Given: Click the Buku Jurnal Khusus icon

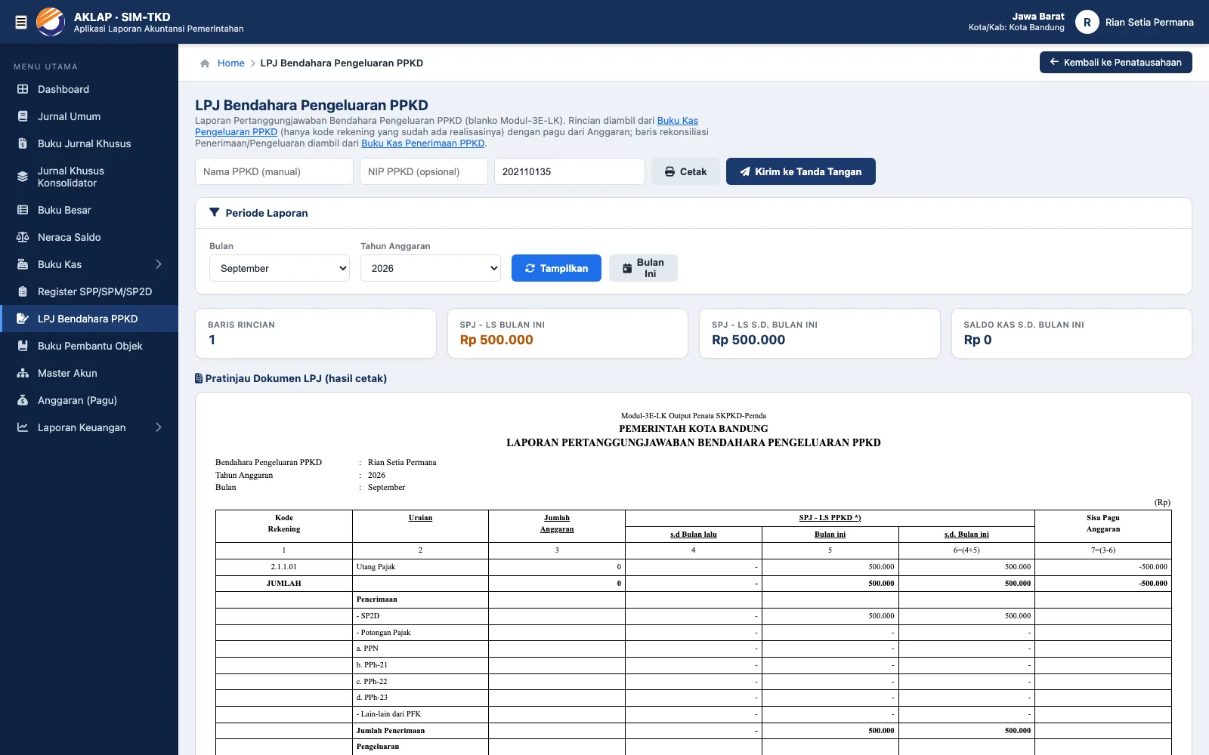Looking at the screenshot, I should pos(23,143).
